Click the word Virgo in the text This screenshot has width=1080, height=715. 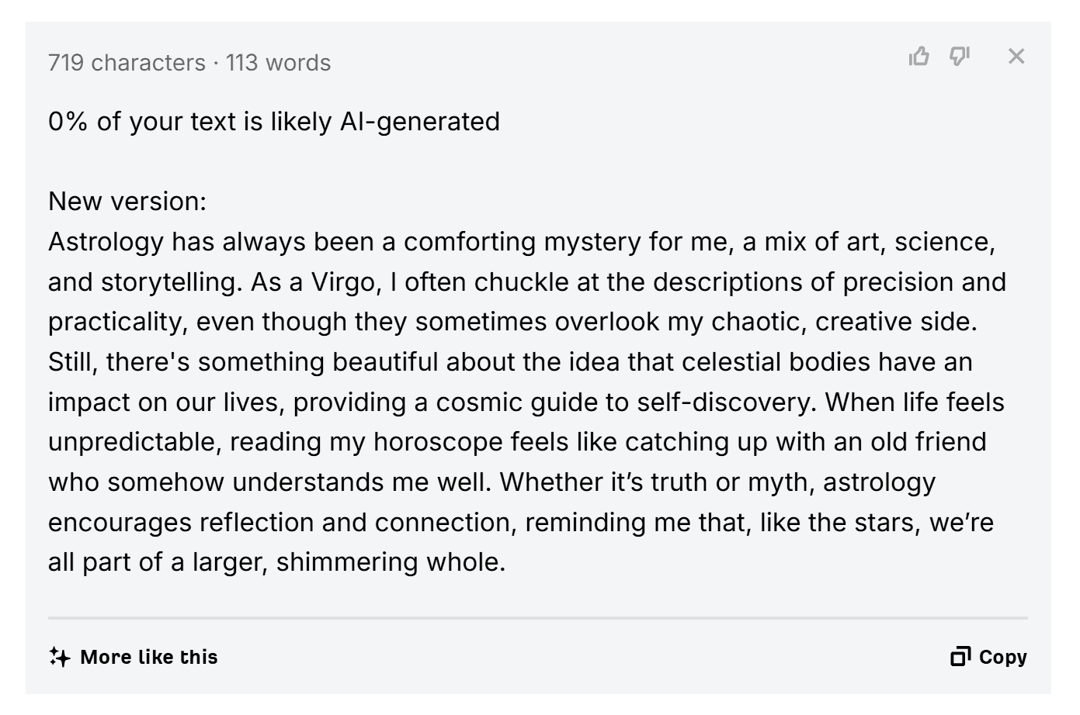(346, 282)
